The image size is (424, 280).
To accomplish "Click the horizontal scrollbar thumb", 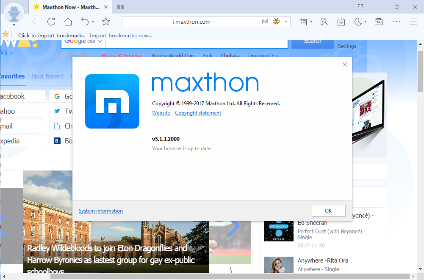I will 230,277.
